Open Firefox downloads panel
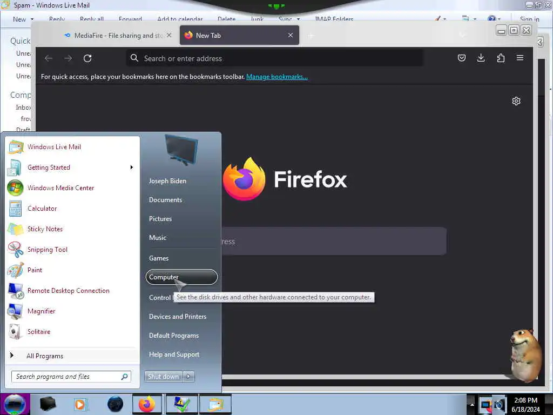The width and height of the screenshot is (553, 415). pos(481,58)
